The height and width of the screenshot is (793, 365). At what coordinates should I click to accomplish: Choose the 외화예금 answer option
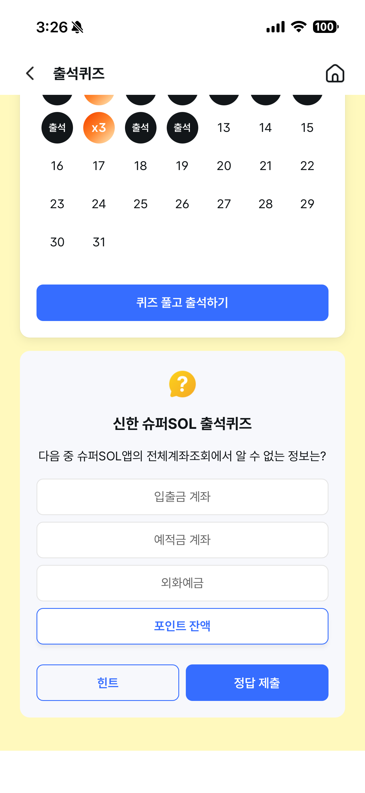tap(182, 583)
